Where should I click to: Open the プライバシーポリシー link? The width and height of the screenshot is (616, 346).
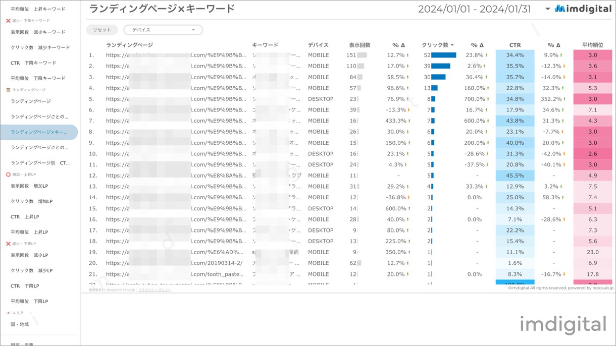click(155, 290)
